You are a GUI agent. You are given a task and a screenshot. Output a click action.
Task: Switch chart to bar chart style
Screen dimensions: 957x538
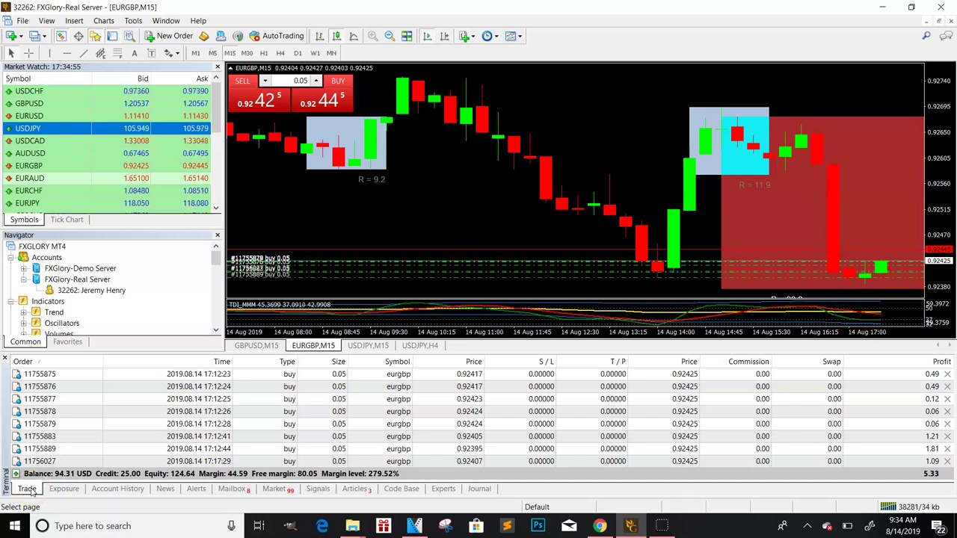[319, 36]
